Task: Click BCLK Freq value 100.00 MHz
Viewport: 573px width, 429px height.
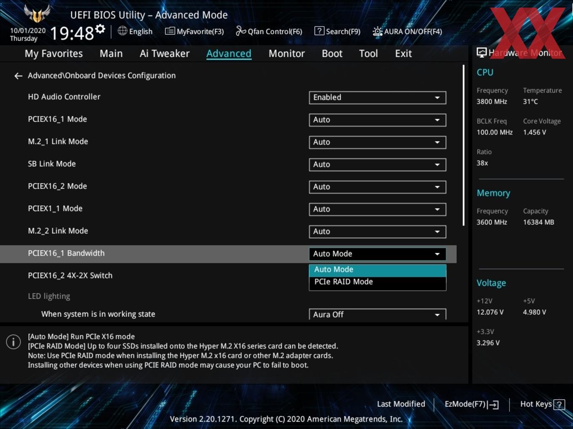Action: point(495,132)
